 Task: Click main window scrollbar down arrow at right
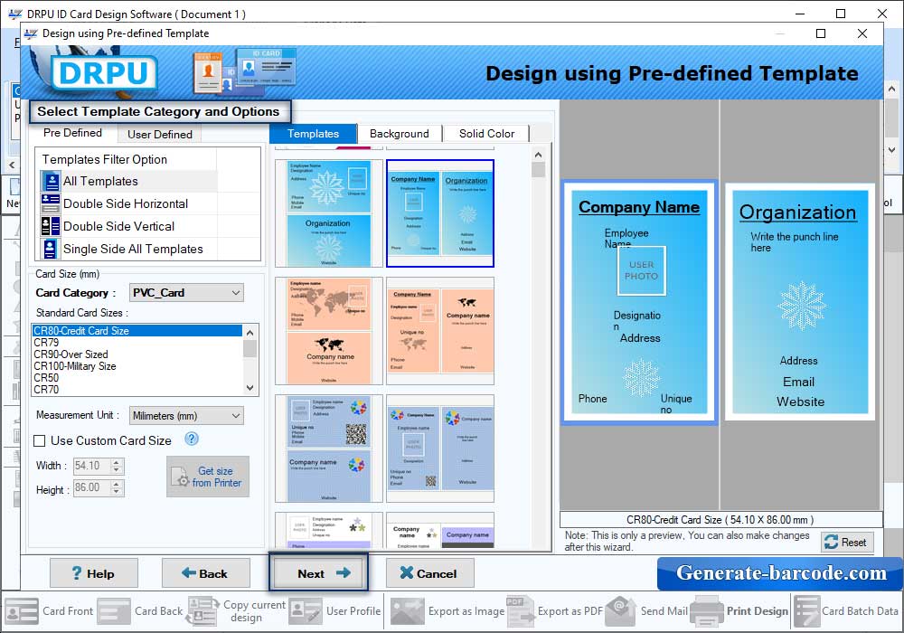pos(892,150)
